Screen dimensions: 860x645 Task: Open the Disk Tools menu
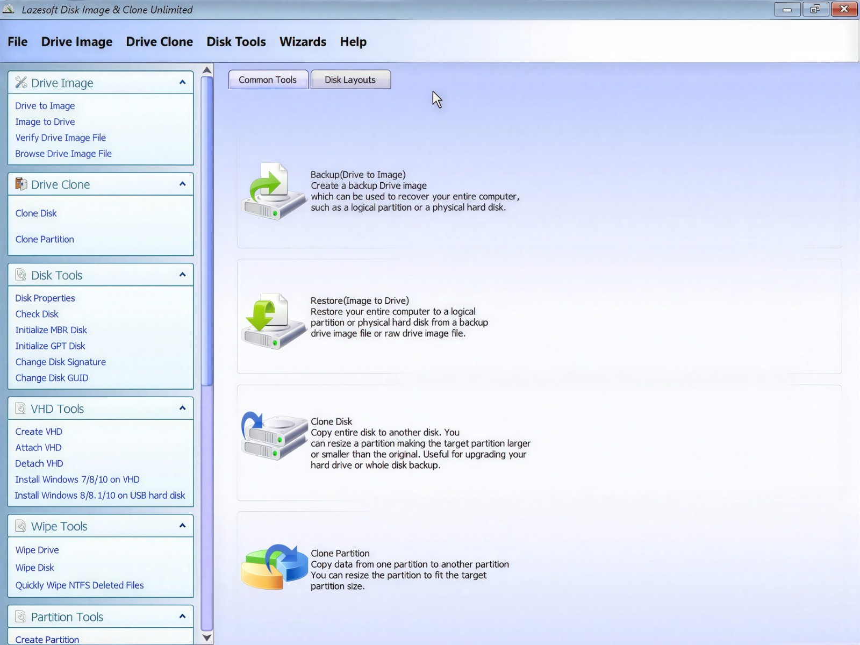[x=236, y=42]
